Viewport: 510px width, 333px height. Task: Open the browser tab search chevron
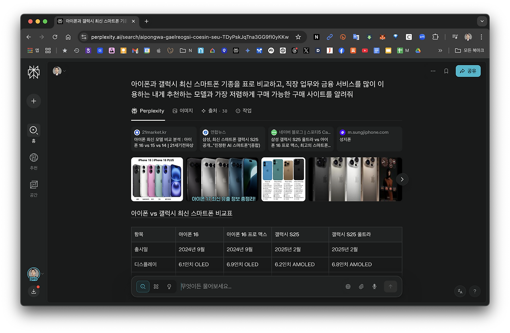[x=482, y=21]
